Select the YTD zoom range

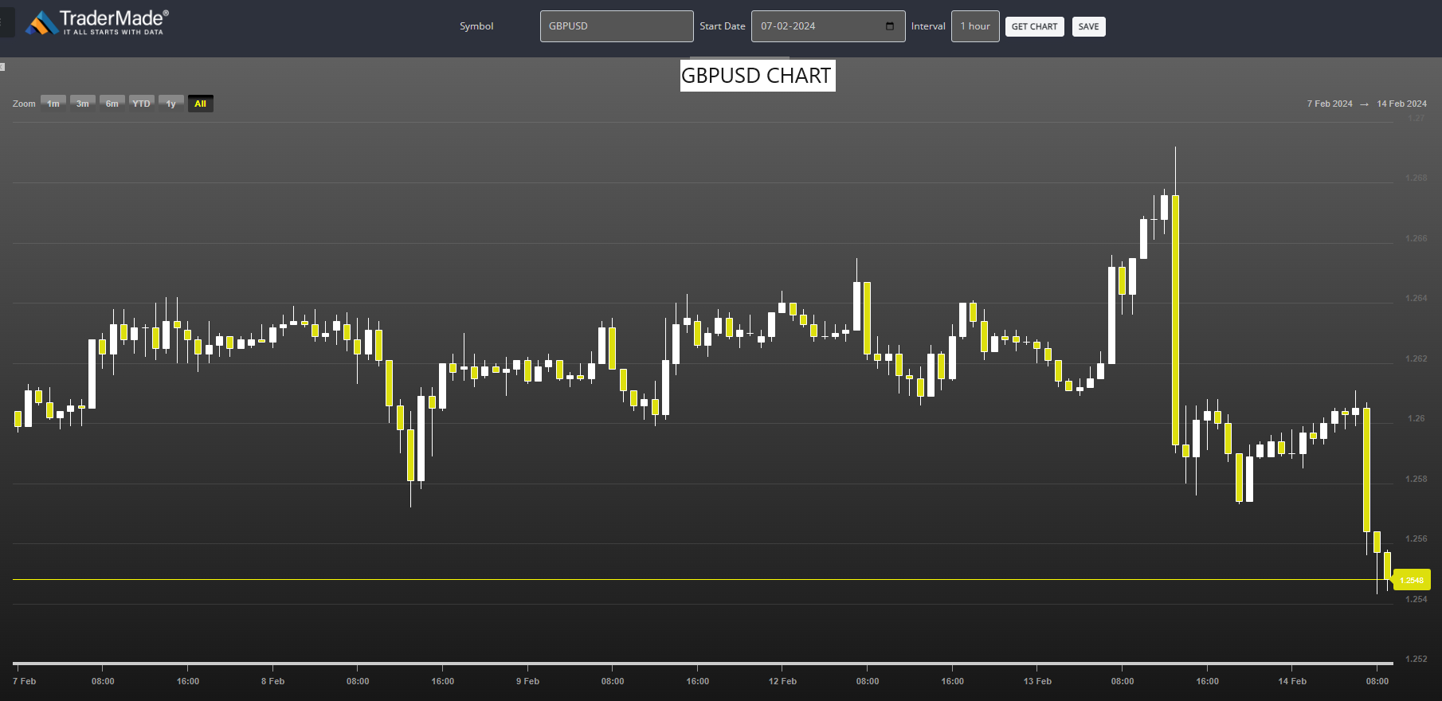coord(142,104)
